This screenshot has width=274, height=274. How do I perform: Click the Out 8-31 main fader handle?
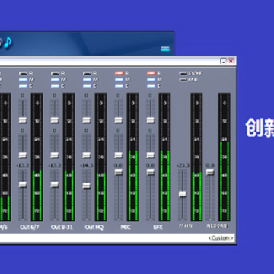click(55, 185)
